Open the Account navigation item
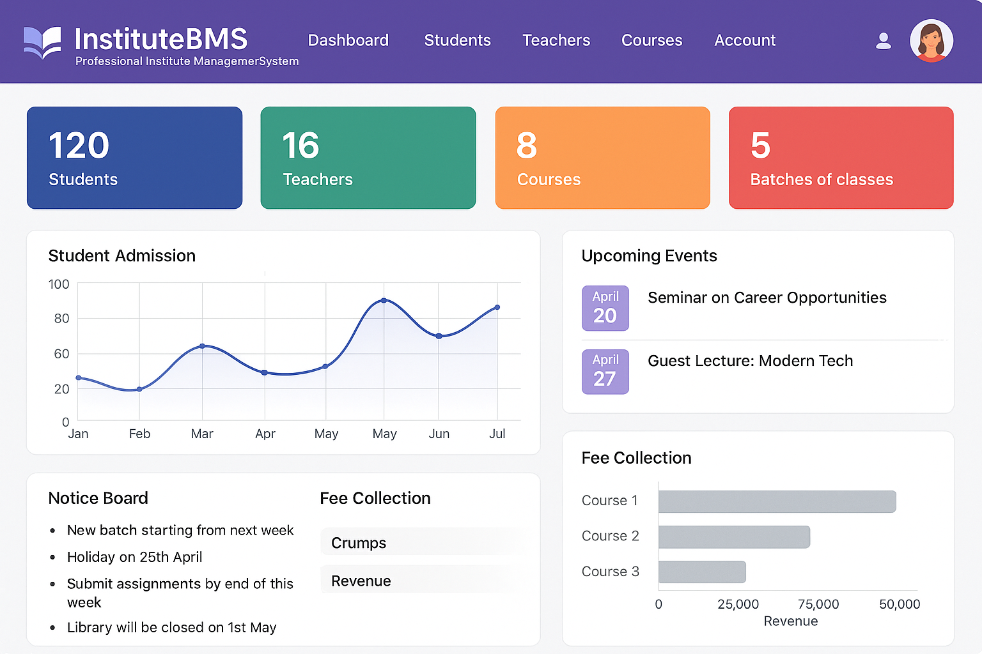982x654 pixels. click(x=745, y=40)
